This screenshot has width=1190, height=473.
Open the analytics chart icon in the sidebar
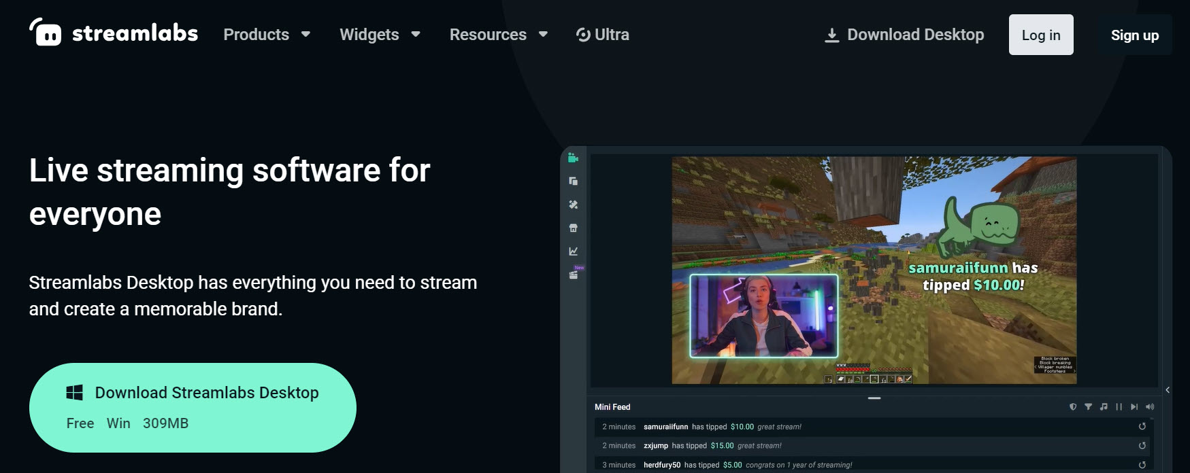pos(573,251)
